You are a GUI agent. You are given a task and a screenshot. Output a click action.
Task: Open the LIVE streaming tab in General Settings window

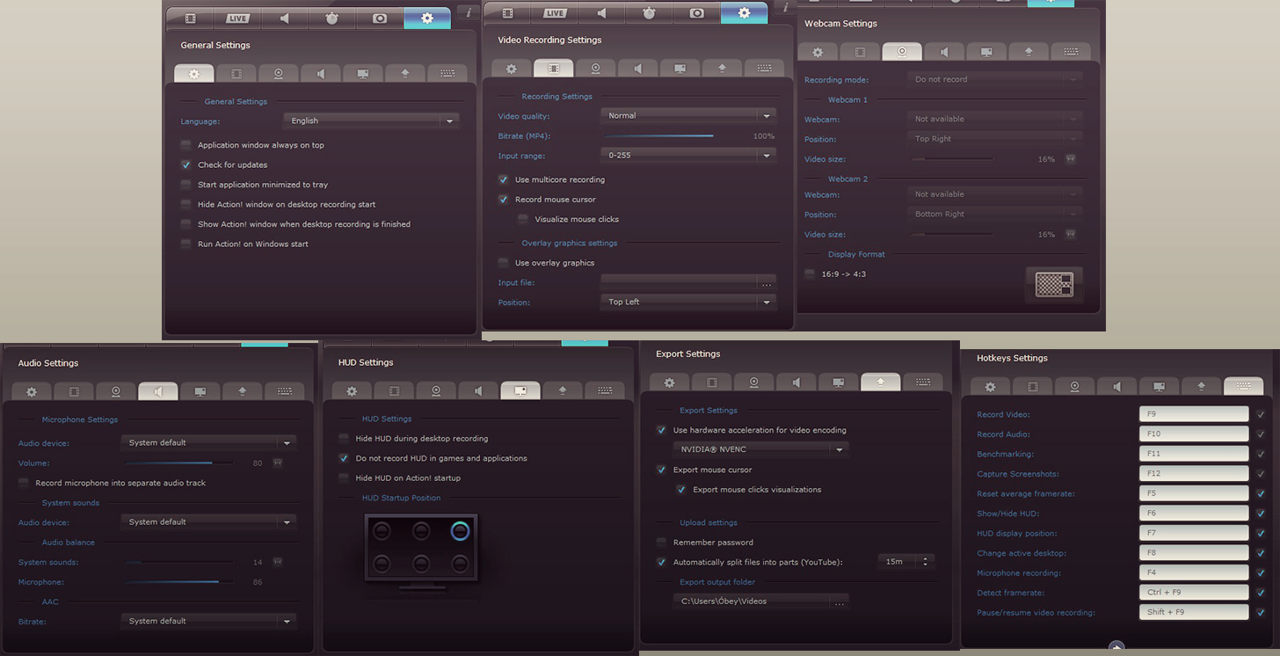coord(237,18)
